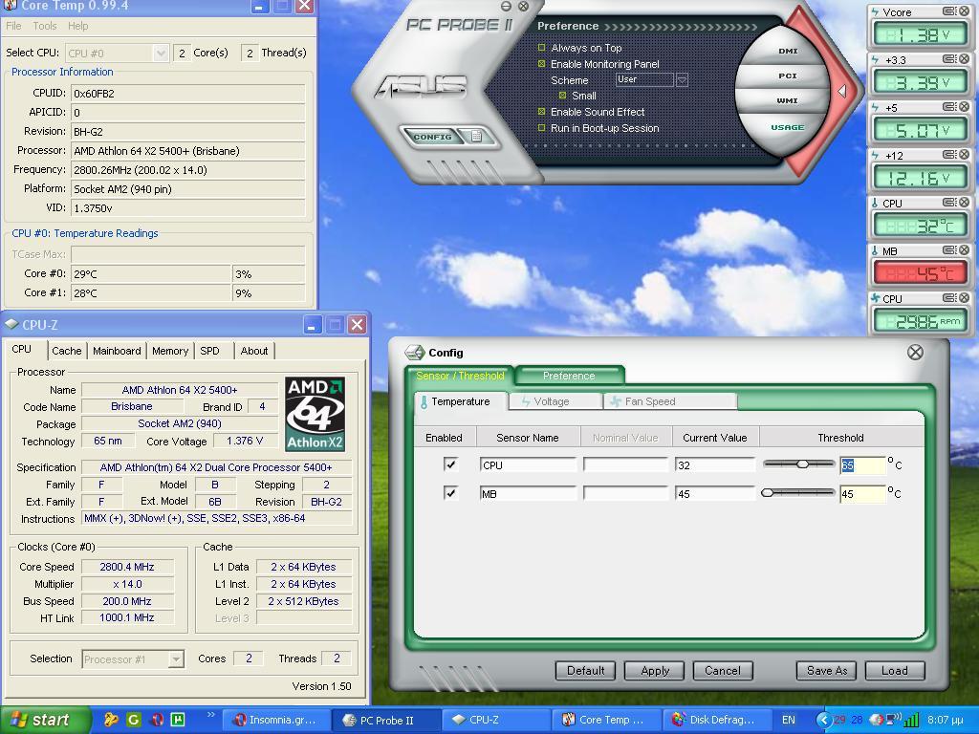Click the MB threshold value field
Screen dimensions: 979x734
pos(861,494)
